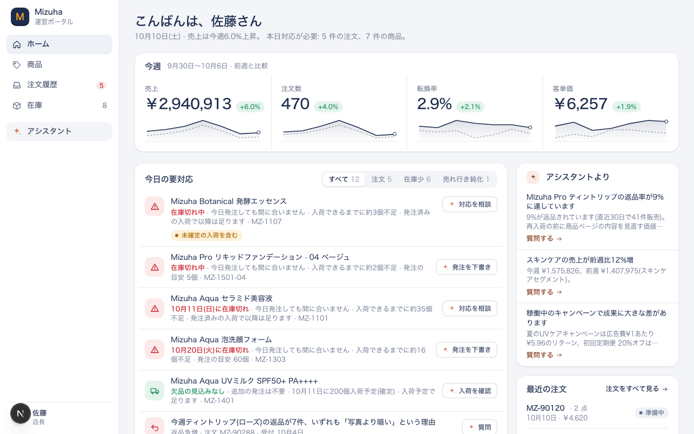Click the 未確定の入荷を含む badge

[207, 235]
